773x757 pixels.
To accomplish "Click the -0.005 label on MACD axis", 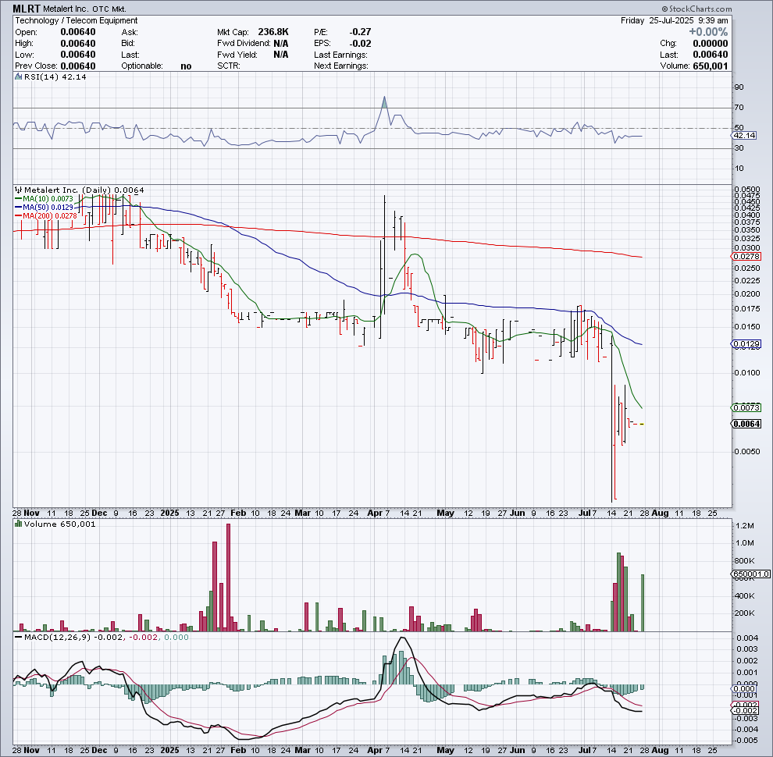I will coord(746,741).
